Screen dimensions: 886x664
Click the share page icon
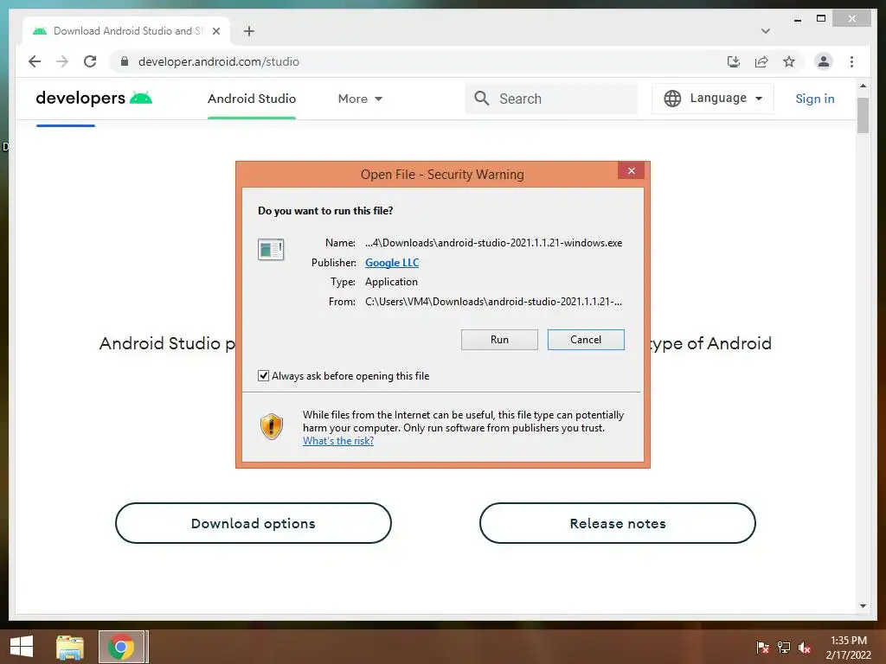(x=761, y=61)
